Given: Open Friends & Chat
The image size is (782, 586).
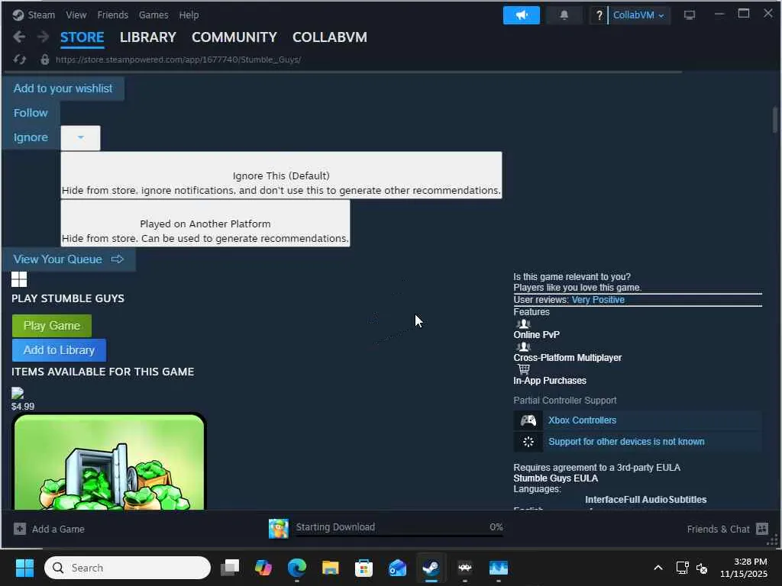Looking at the screenshot, I should (x=718, y=530).
